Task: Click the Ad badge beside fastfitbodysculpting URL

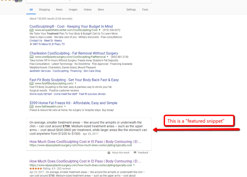Action: 31,83
